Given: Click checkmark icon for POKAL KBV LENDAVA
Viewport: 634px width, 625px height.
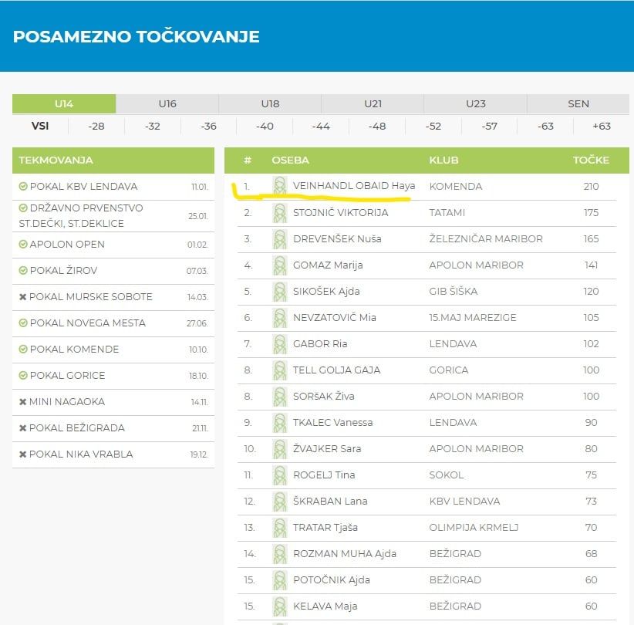Looking at the screenshot, I should click(x=23, y=187).
